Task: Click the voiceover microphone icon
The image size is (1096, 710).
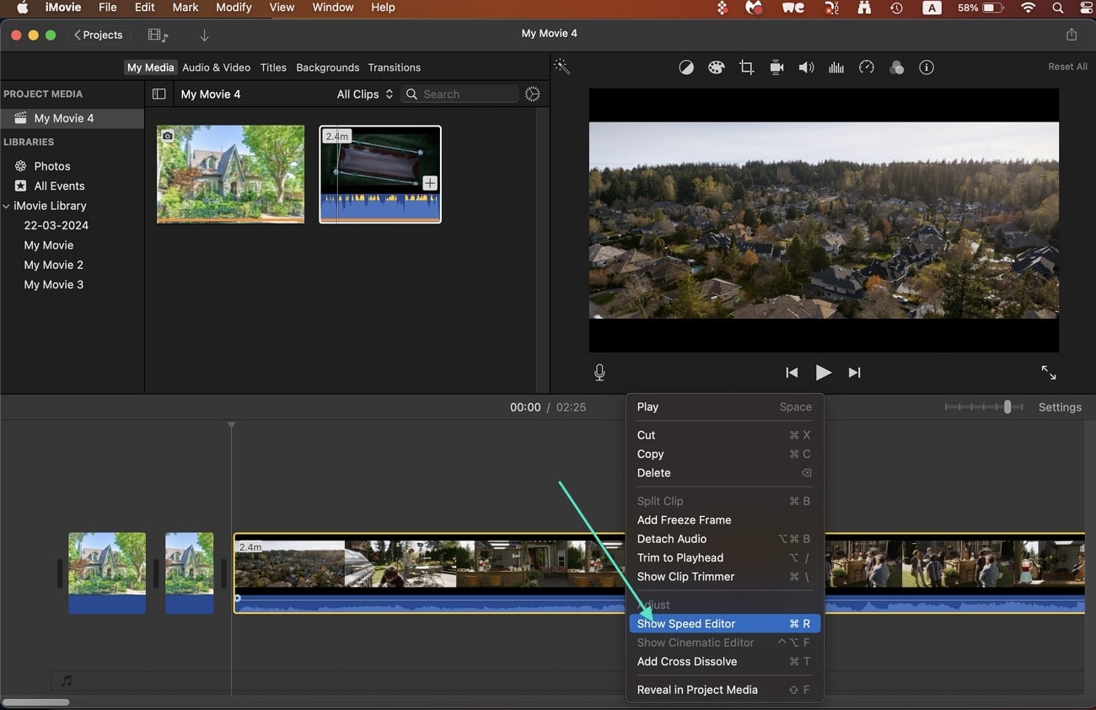Action: point(599,372)
